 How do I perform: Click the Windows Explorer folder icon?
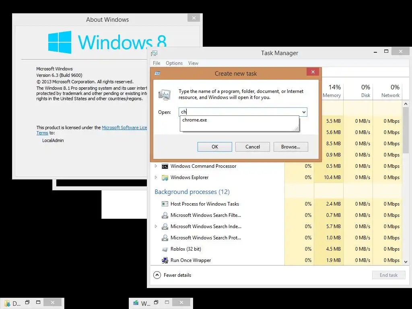(165, 177)
